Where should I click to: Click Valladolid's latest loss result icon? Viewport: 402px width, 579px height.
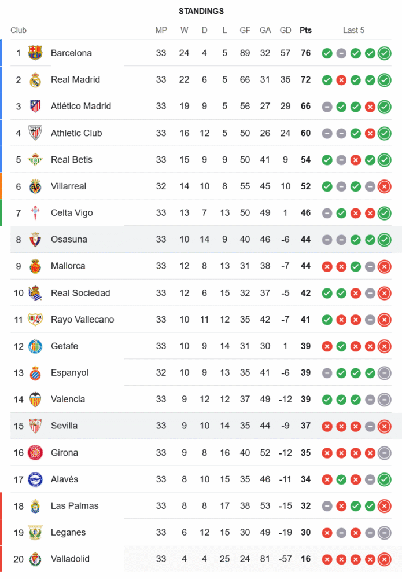[384, 559]
